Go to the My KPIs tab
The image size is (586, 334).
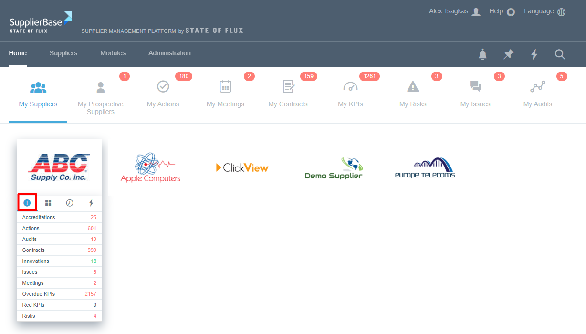click(350, 94)
